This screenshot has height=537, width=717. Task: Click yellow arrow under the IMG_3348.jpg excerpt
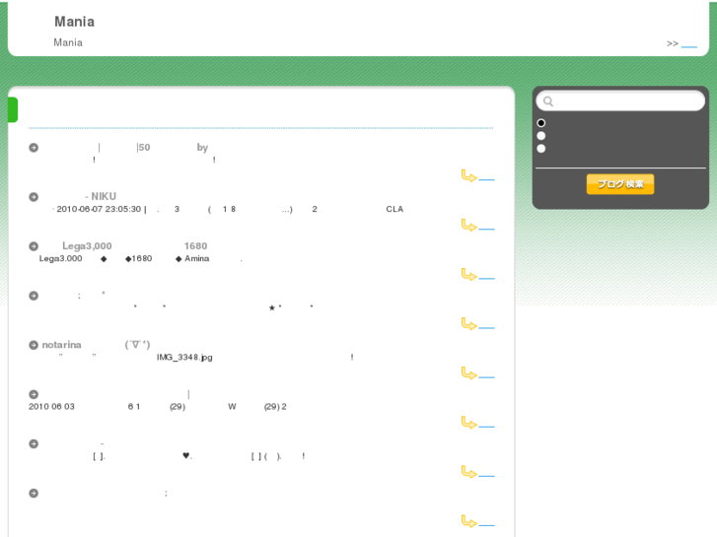(x=469, y=372)
